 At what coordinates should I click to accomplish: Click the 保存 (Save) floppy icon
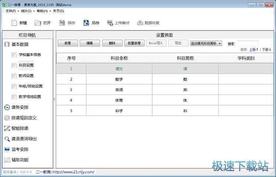62,23
